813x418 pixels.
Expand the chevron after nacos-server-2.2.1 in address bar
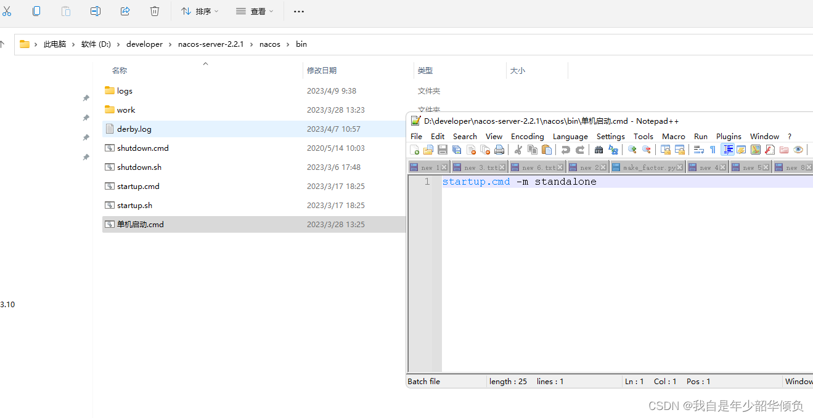coord(251,44)
